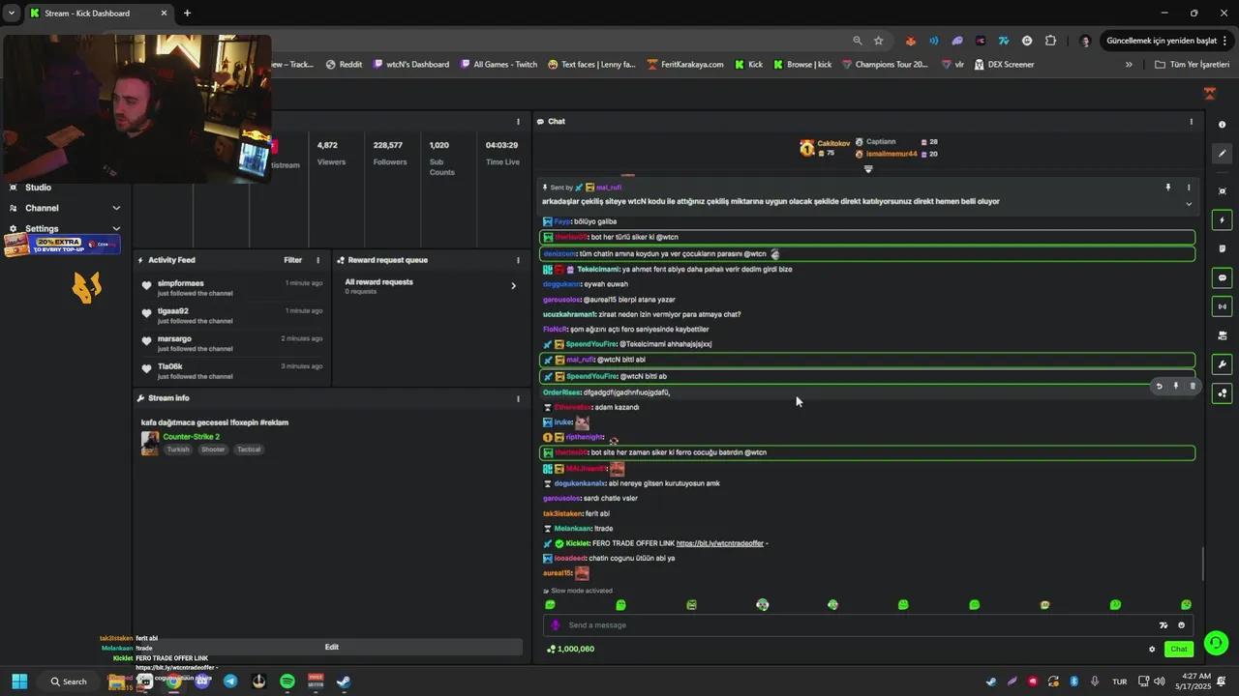Expand the Settings menu in sidebar
Image resolution: width=1239 pixels, height=696 pixels.
116,229
